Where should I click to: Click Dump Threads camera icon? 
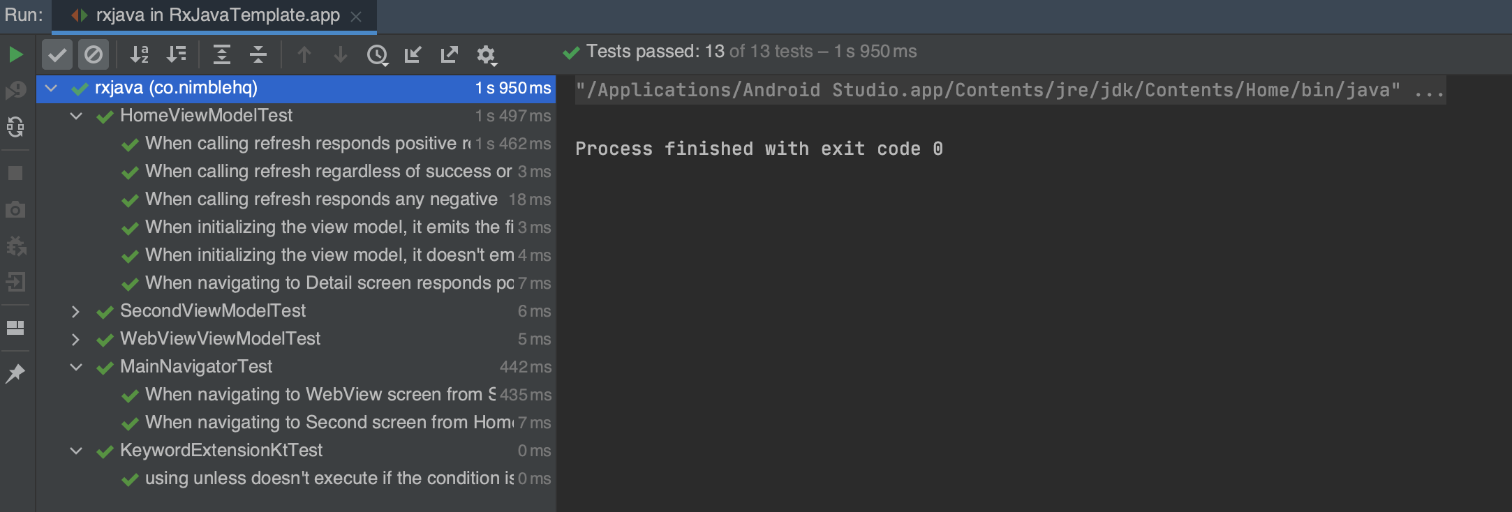tap(15, 209)
